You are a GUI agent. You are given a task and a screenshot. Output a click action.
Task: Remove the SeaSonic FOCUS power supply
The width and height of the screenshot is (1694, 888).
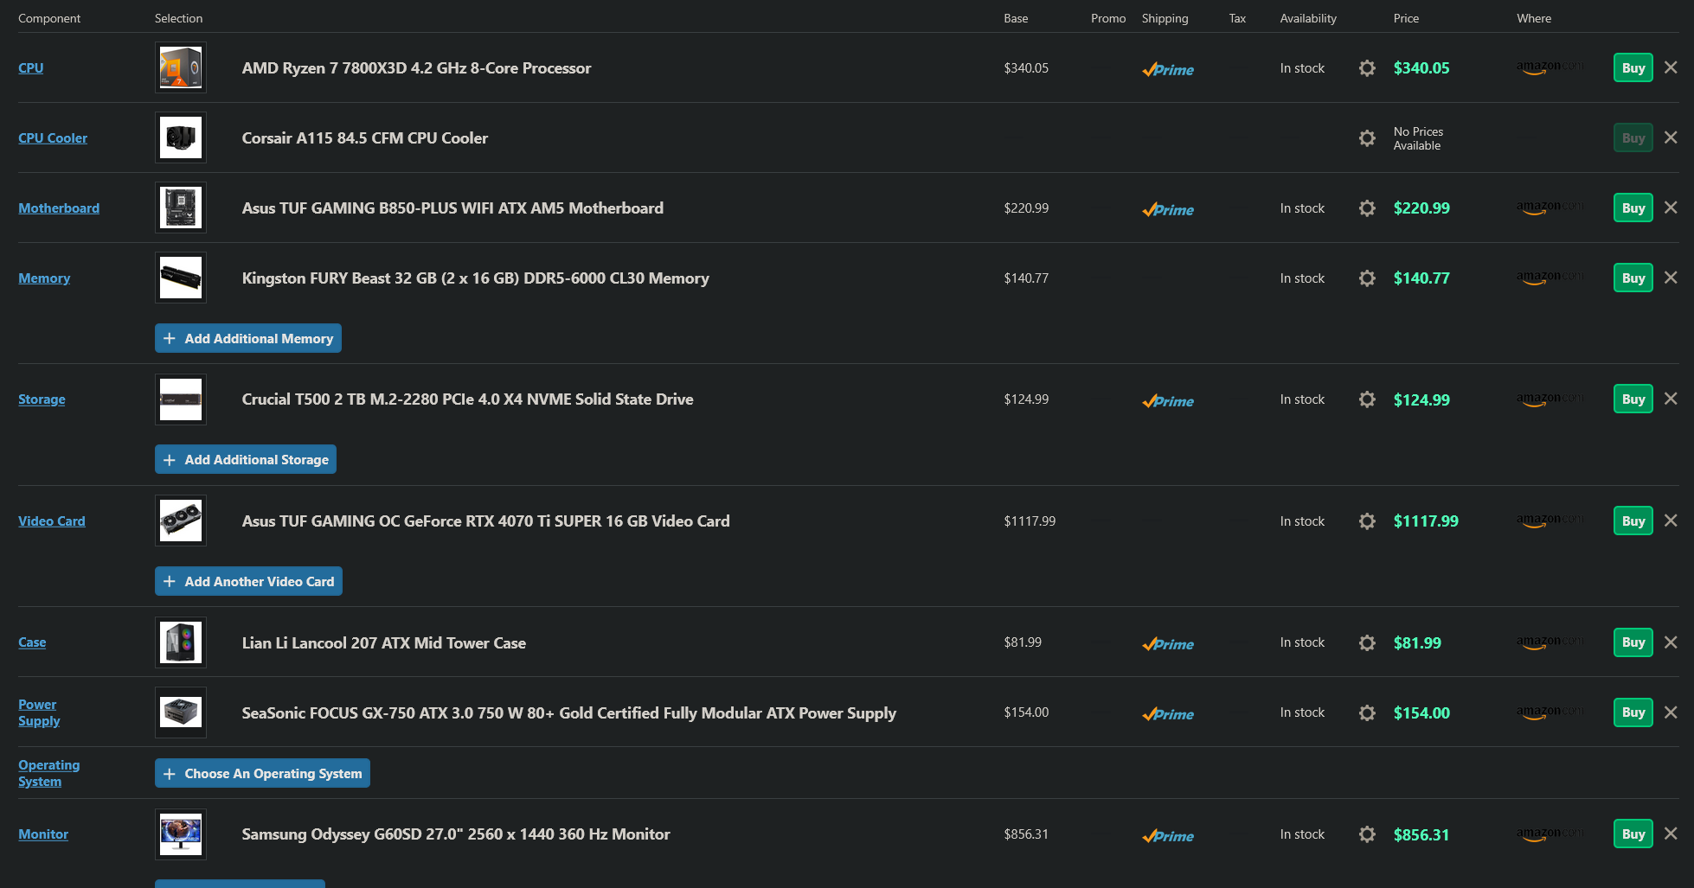(1671, 712)
